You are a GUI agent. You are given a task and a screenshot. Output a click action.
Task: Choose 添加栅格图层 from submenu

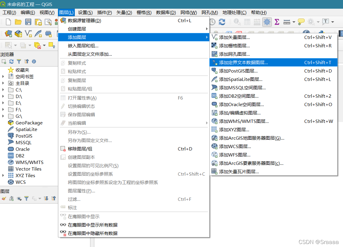point(273,46)
